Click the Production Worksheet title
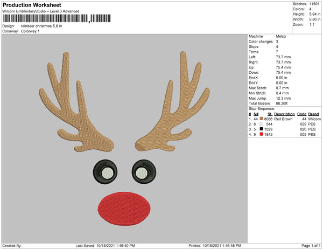323x250 pixels. click(32, 5)
